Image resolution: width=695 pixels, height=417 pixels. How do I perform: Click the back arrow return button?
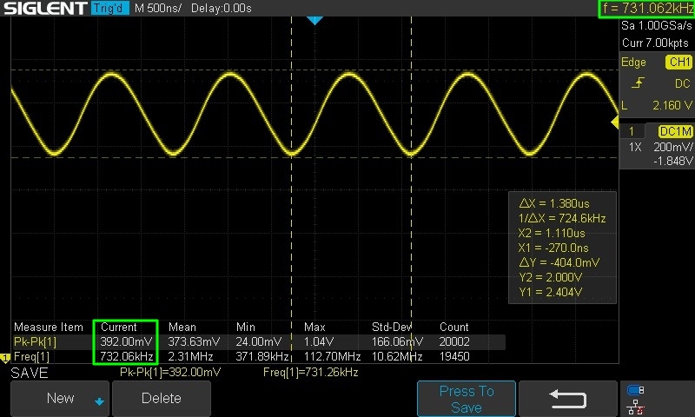coord(570,399)
